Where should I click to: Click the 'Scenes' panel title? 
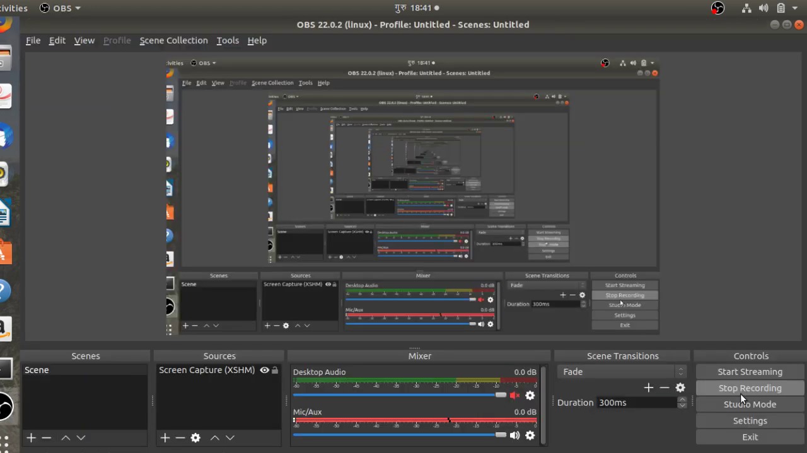pos(86,356)
